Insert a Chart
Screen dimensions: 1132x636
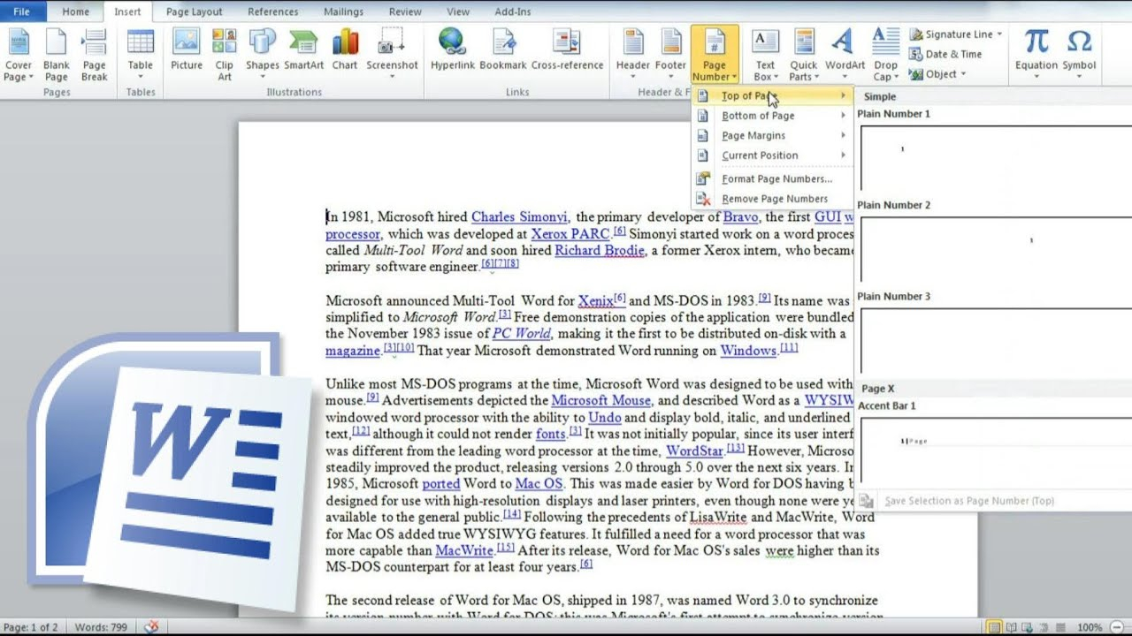point(345,50)
